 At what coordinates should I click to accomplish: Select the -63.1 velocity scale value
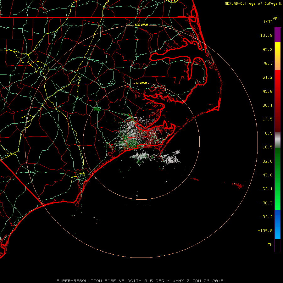pyautogui.click(x=266, y=189)
